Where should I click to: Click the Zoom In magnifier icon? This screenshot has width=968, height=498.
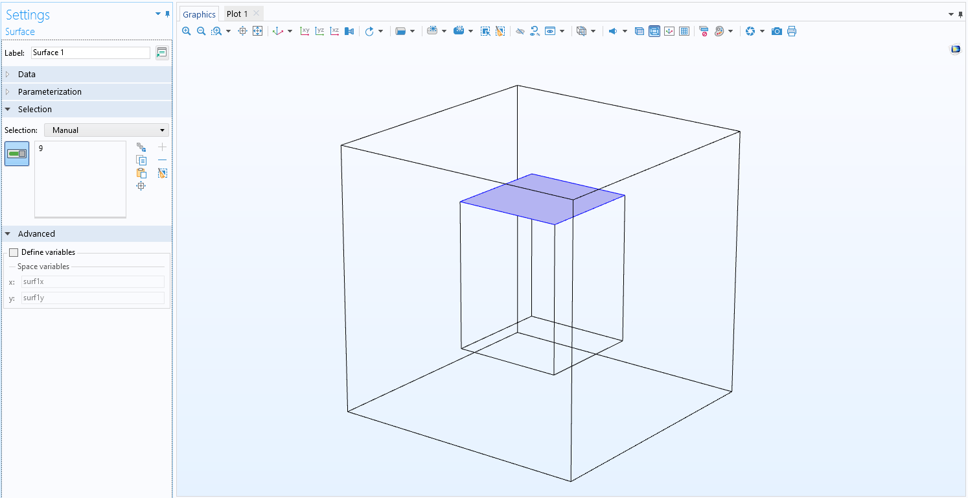[x=187, y=31]
